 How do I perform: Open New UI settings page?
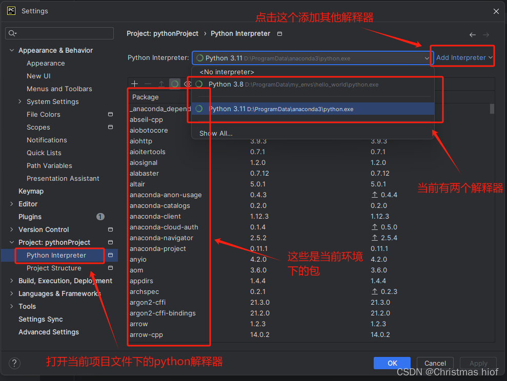tap(38, 76)
